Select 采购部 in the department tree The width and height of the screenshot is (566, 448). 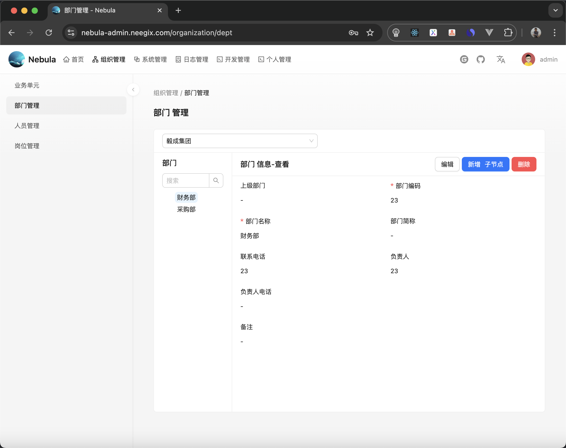[186, 209]
